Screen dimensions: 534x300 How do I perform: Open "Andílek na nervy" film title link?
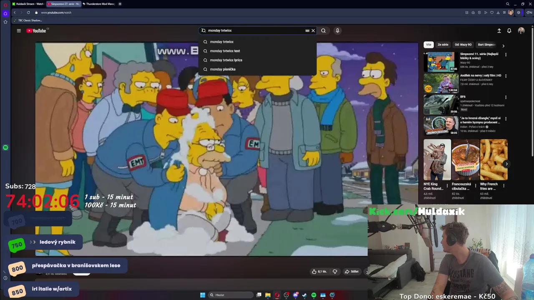pyautogui.click(x=481, y=75)
